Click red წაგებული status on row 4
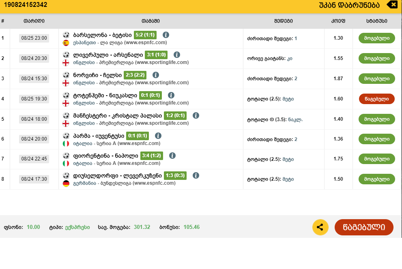This screenshot has height=269, width=402. [x=376, y=99]
